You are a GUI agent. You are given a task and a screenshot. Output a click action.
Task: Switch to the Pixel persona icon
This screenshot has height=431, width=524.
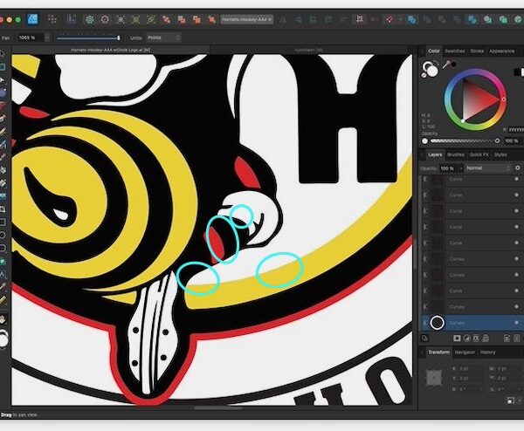point(52,20)
